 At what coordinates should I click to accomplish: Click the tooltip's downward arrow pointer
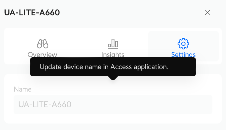pyautogui.click(x=113, y=78)
